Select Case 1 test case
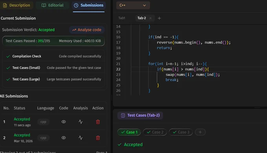Viewport: 267px width, 153px height. coord(129,132)
